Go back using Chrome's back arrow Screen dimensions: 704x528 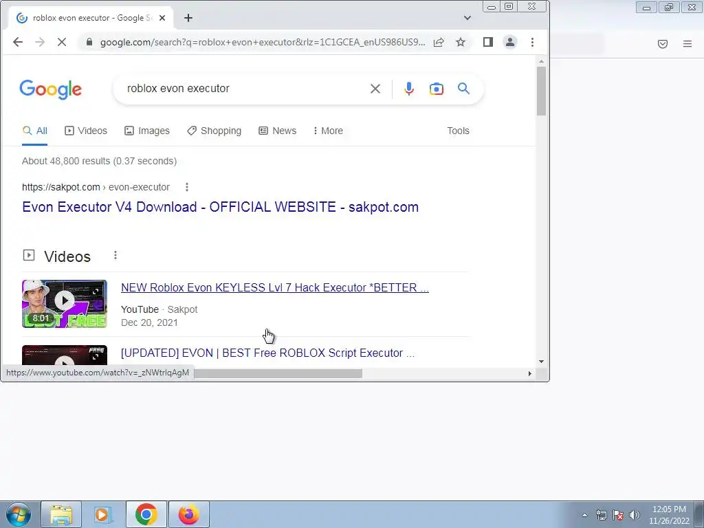[x=17, y=42]
